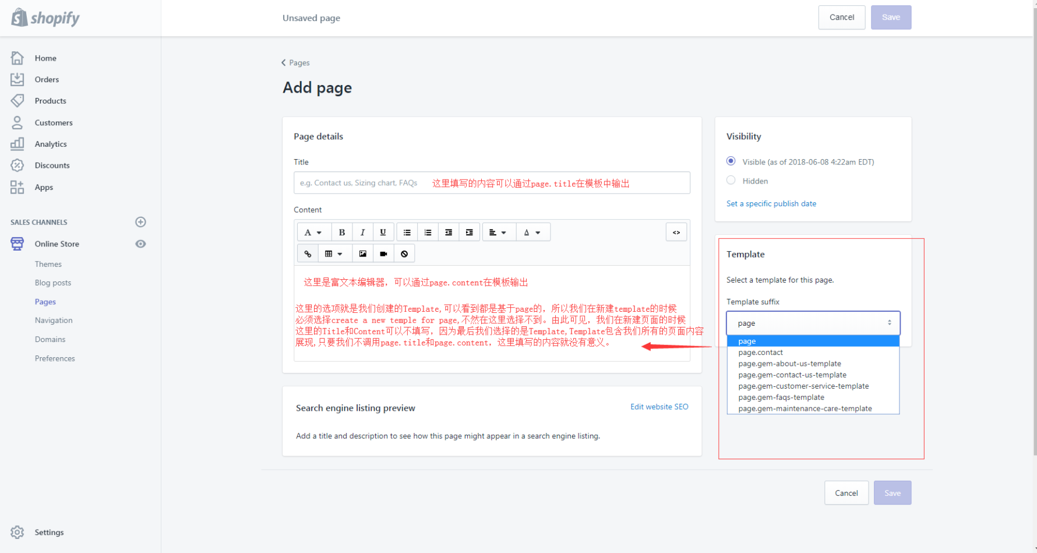Open the Home icon in sidebar

(17, 58)
